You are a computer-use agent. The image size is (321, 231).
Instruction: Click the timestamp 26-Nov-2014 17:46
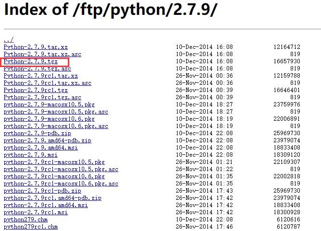point(205,227)
